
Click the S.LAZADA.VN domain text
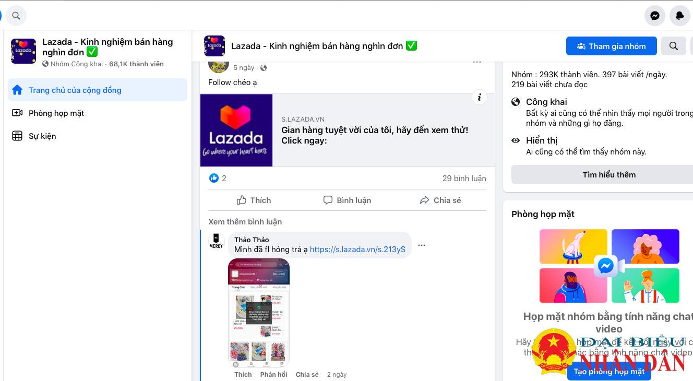click(x=303, y=119)
